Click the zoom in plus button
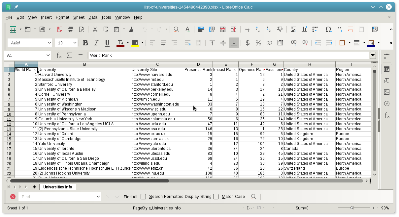399x217 pixels. point(373,208)
